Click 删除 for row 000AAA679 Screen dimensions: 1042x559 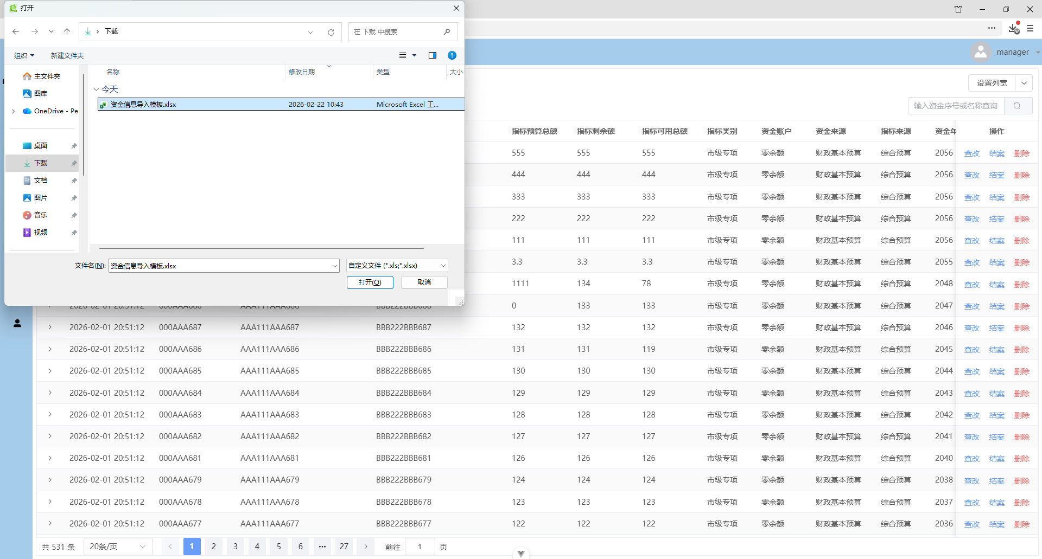pyautogui.click(x=1022, y=481)
